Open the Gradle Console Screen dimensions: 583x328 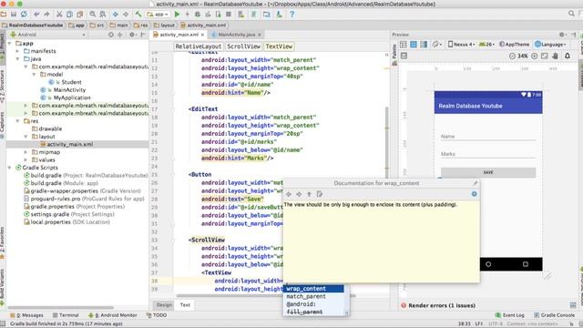click(555, 315)
